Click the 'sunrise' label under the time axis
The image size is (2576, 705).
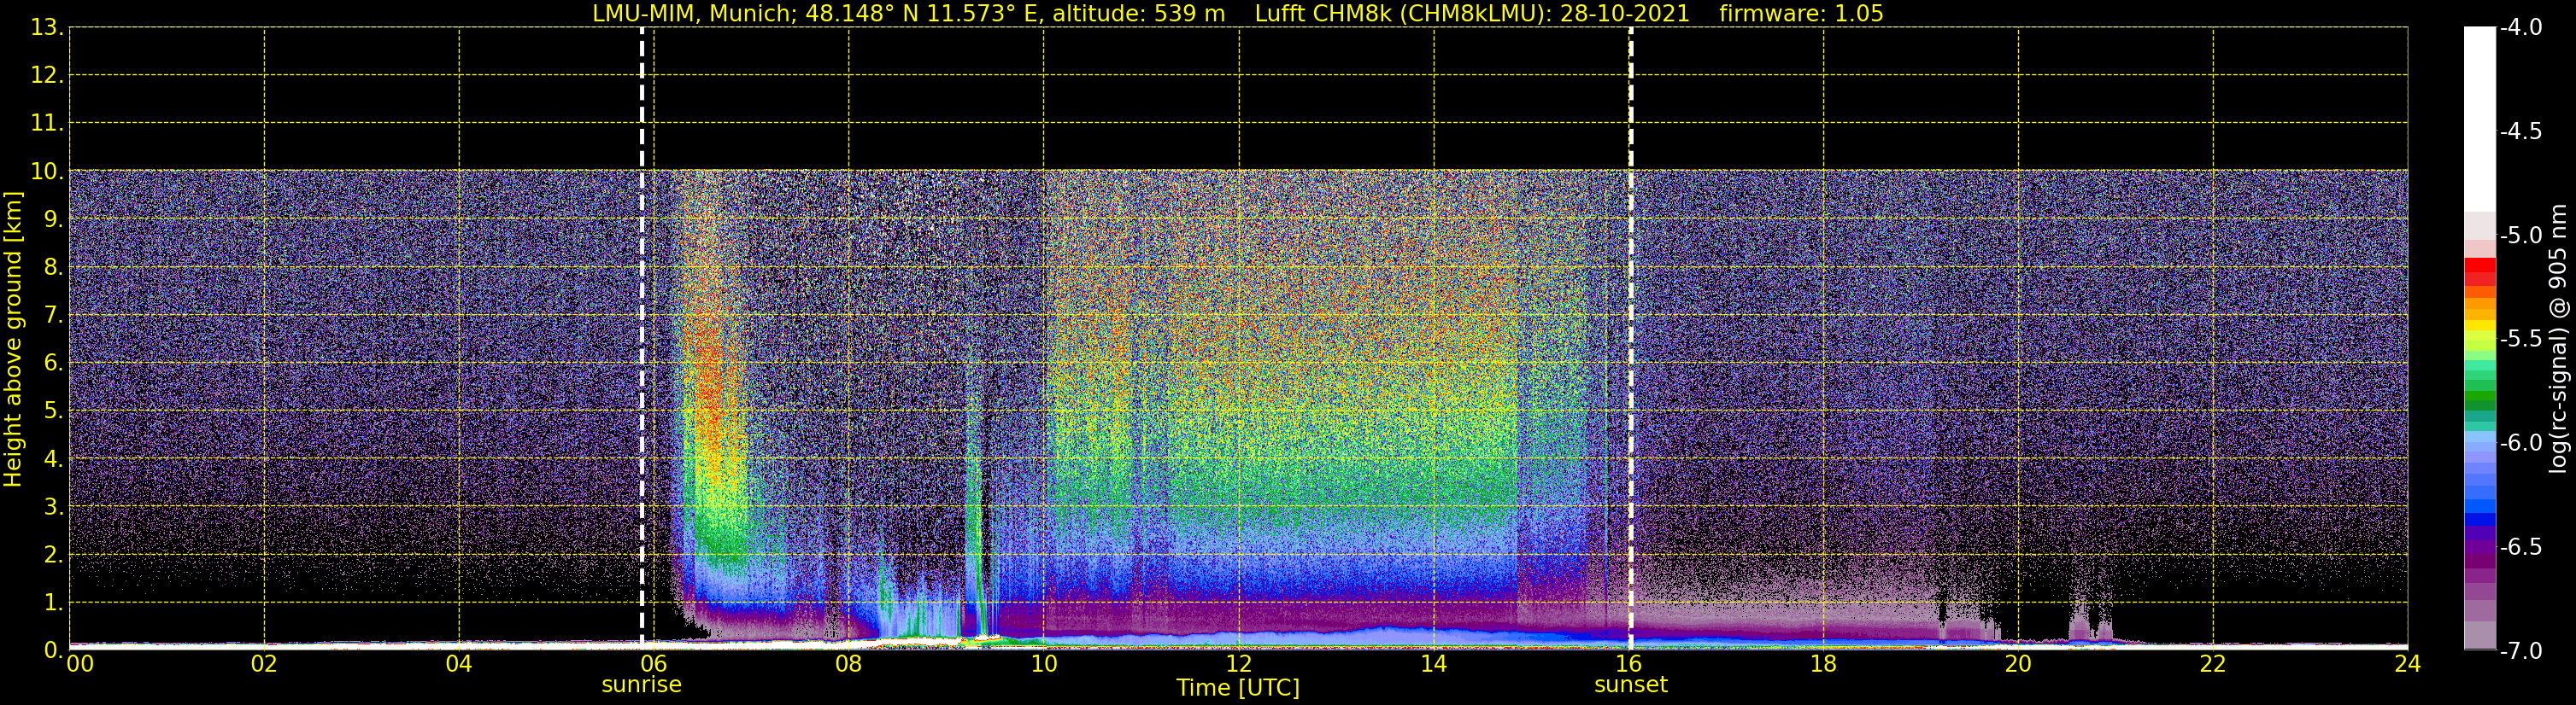[641, 685]
